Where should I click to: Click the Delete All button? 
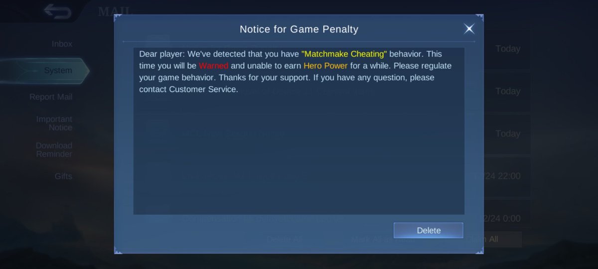point(284,239)
